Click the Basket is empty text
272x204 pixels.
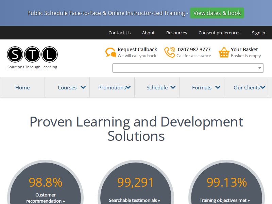point(246,56)
